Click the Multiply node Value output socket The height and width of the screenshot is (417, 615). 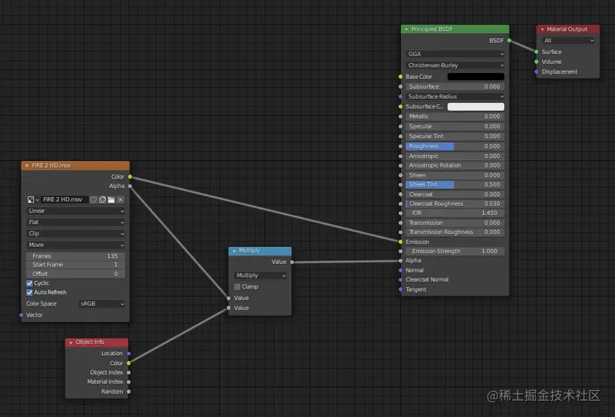(x=292, y=262)
